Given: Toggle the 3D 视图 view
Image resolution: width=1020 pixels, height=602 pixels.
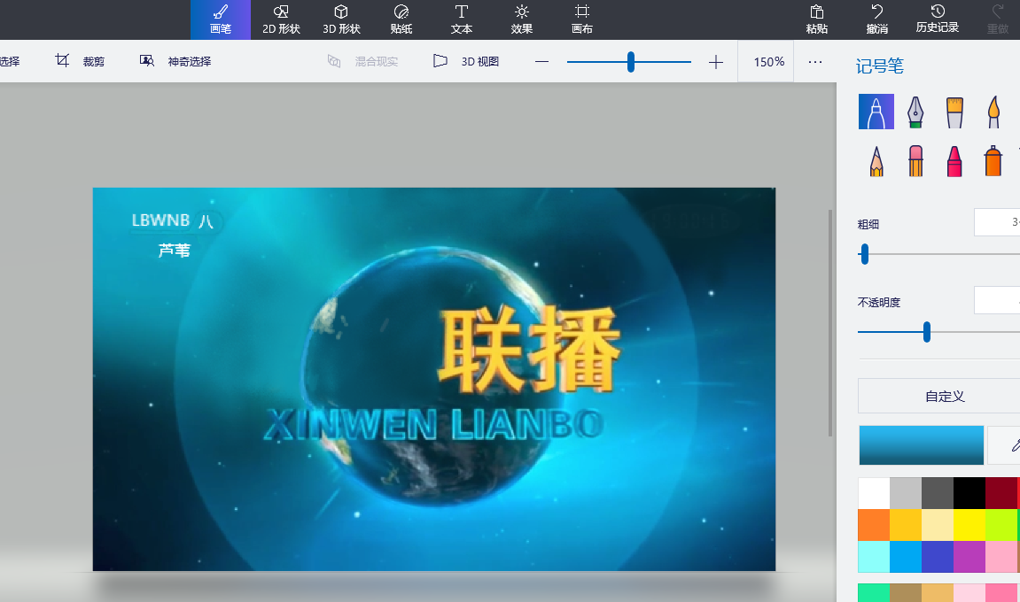Looking at the screenshot, I should tap(466, 61).
